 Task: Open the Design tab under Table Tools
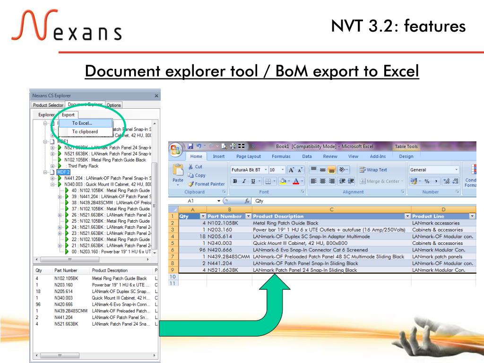click(406, 156)
